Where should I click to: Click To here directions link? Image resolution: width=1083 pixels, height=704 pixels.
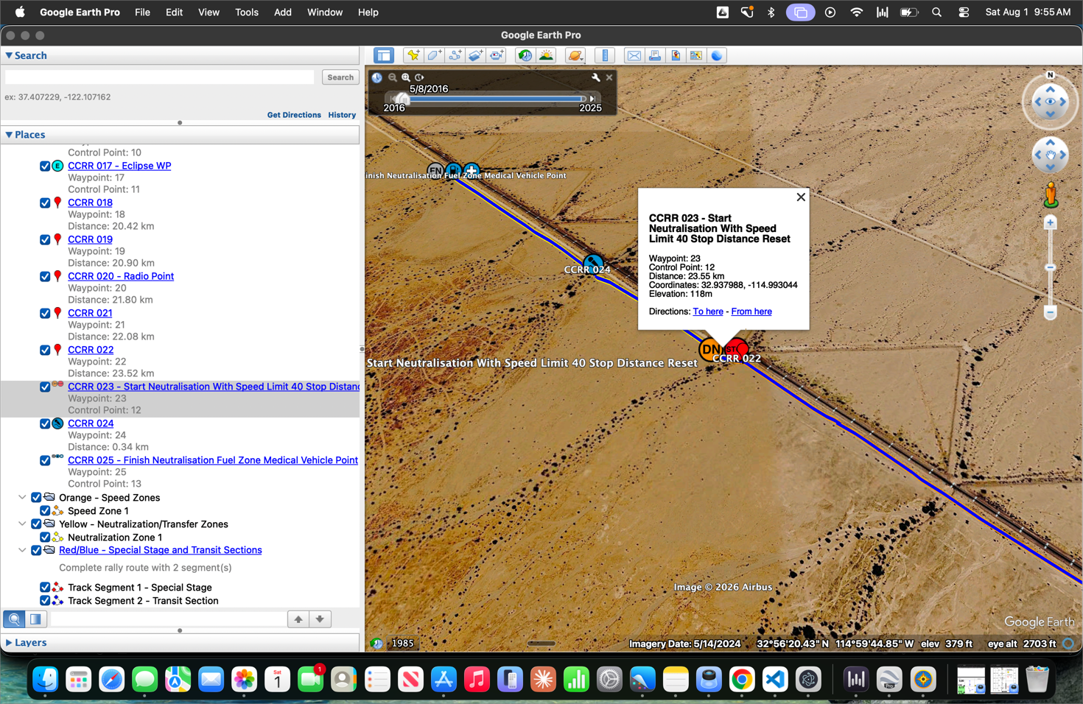point(708,311)
